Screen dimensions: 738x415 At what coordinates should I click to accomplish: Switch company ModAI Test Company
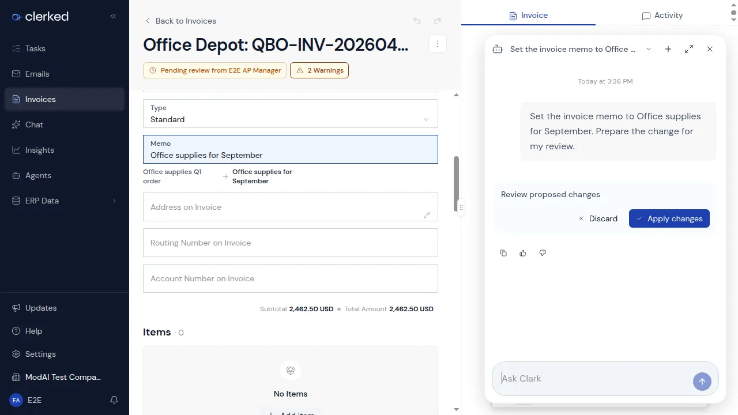(x=65, y=377)
